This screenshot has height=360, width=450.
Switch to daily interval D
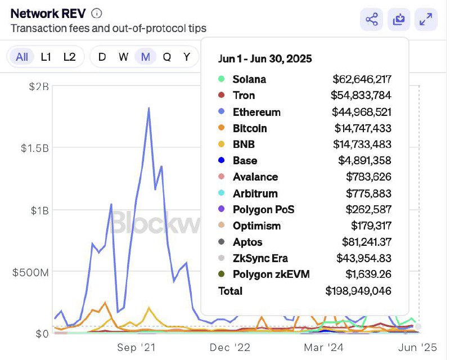point(102,57)
